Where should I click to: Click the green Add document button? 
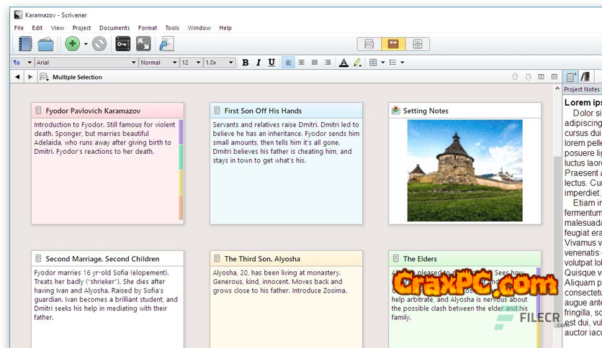tap(72, 44)
